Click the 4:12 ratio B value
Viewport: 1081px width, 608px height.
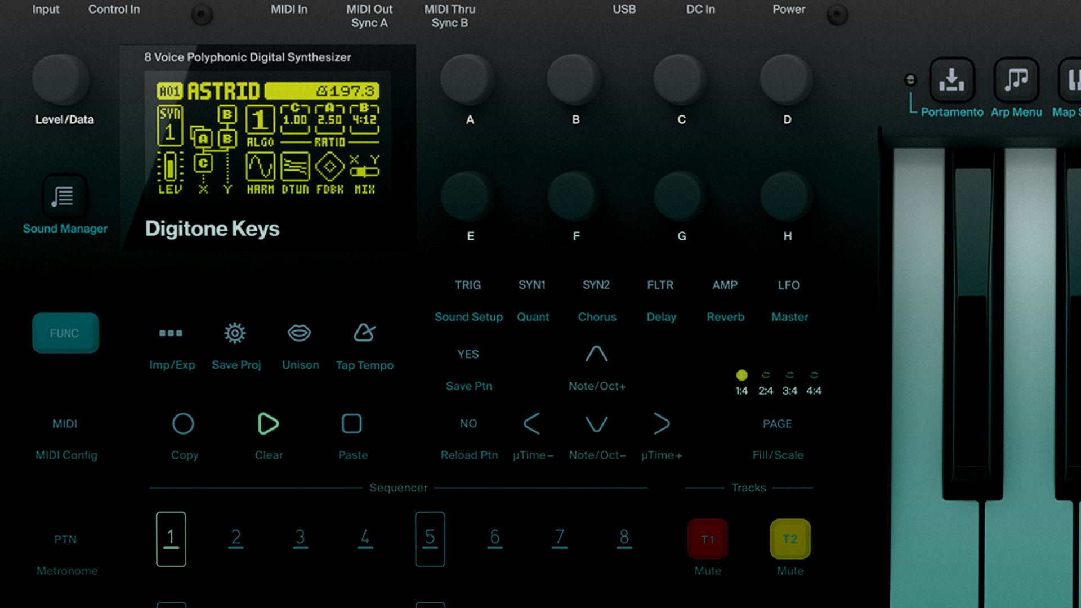point(364,120)
